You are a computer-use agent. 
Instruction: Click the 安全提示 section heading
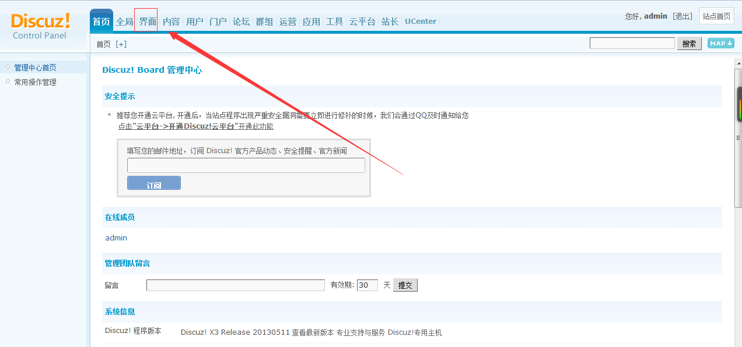click(x=120, y=96)
